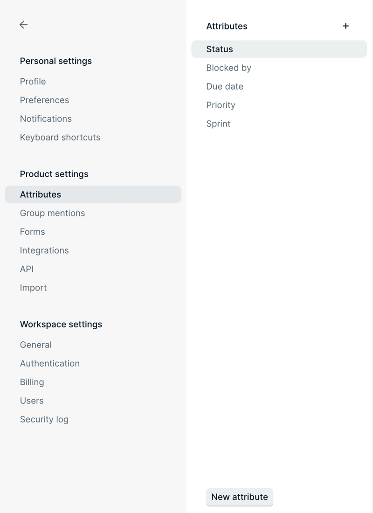
Task: Open the API settings page
Action: pos(27,269)
